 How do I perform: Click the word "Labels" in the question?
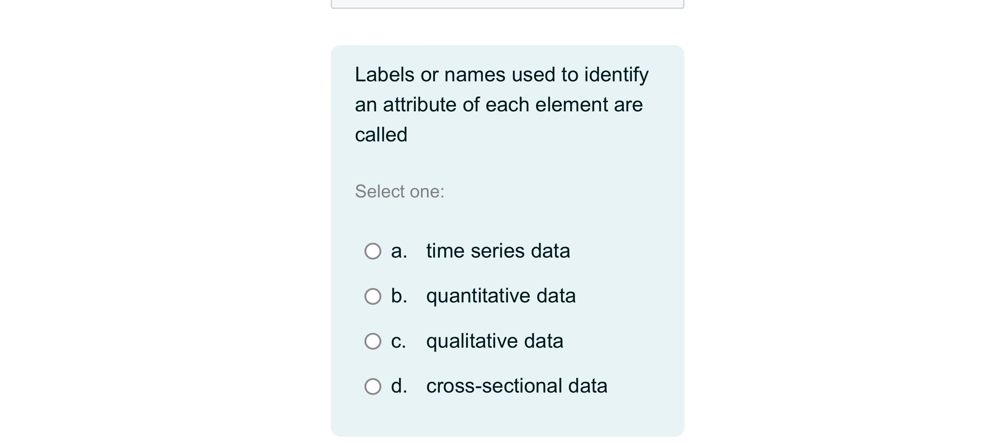coord(384,75)
